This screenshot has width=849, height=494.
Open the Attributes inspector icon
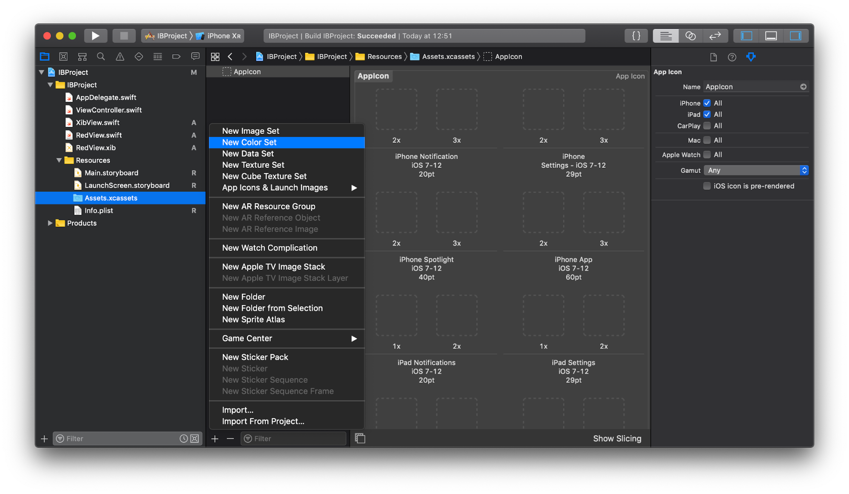[750, 57]
